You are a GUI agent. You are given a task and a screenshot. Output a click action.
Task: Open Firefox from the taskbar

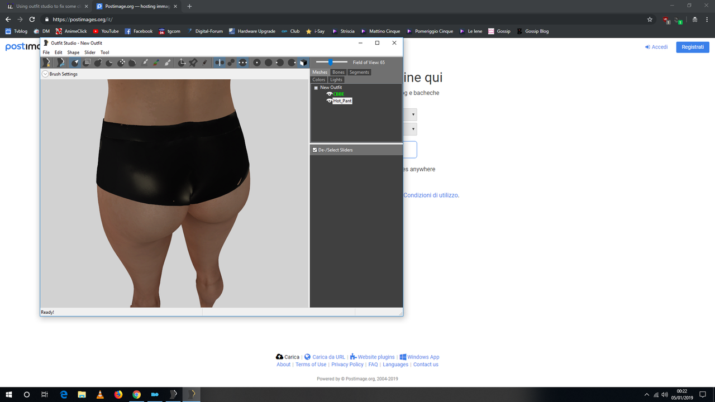pos(118,394)
